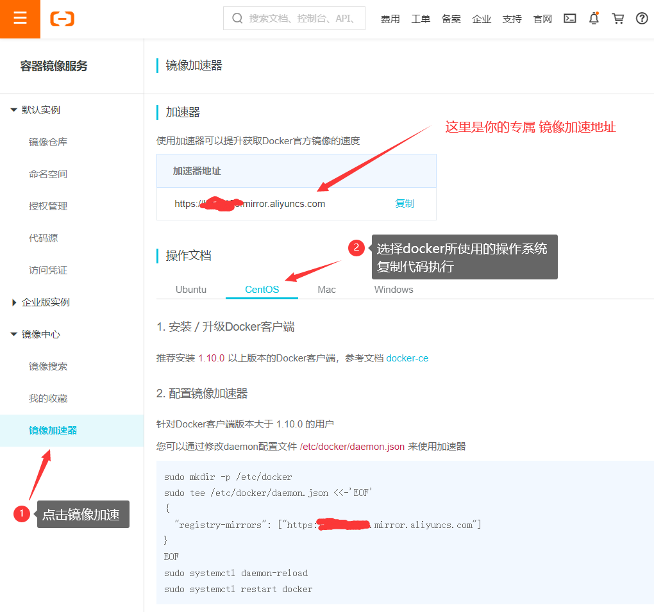Switch to the Ubuntu tab
This screenshot has height=612, width=654.
[191, 289]
